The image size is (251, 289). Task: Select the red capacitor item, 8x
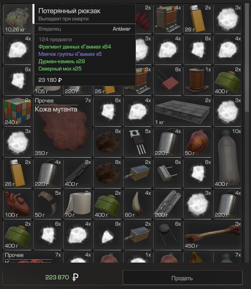[x=167, y=80]
